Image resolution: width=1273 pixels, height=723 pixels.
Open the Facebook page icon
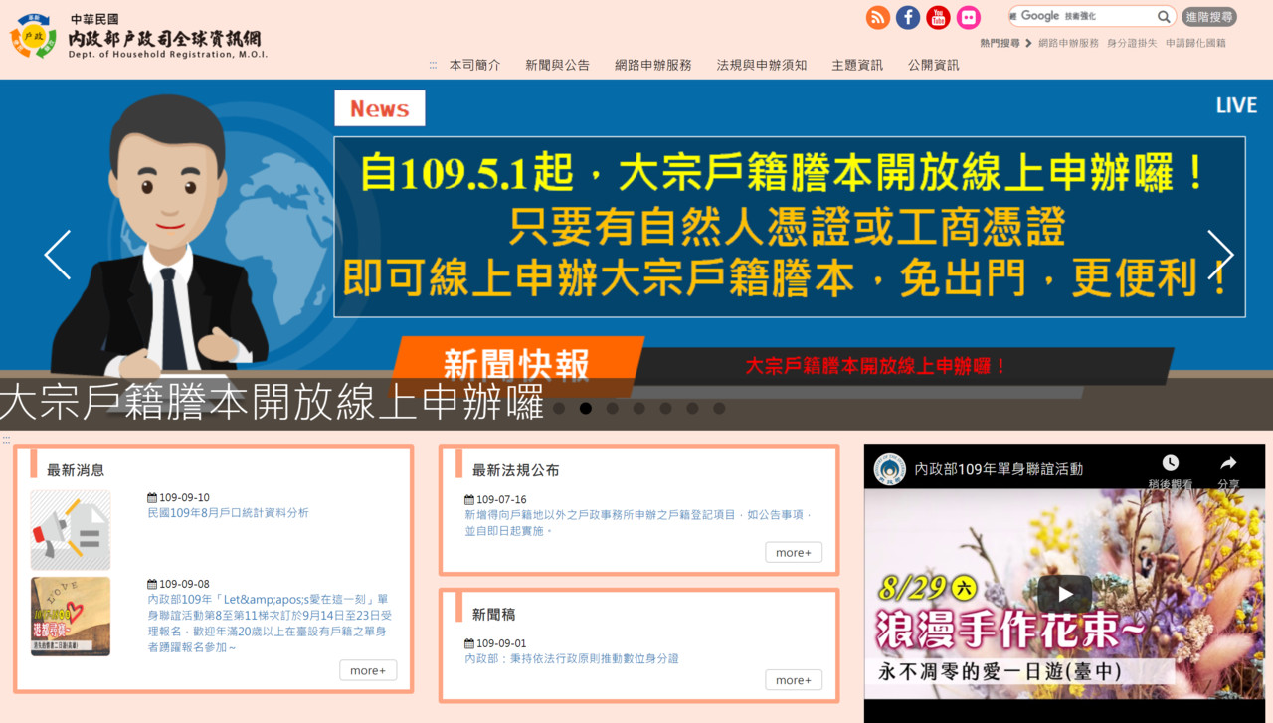click(x=908, y=17)
